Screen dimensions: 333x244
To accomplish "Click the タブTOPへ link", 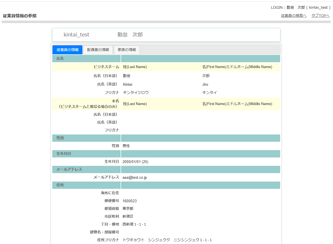I will coord(320,16).
